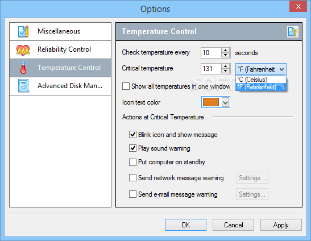Screen dimensions: 311x241
Task: Click the Reliability Control heart icon
Action: click(x=23, y=50)
